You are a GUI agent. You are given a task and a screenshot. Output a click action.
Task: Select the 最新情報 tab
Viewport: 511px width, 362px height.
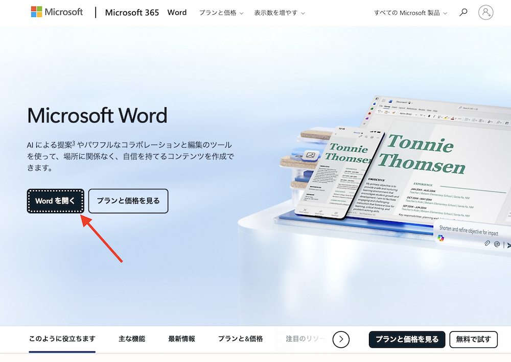click(x=181, y=339)
